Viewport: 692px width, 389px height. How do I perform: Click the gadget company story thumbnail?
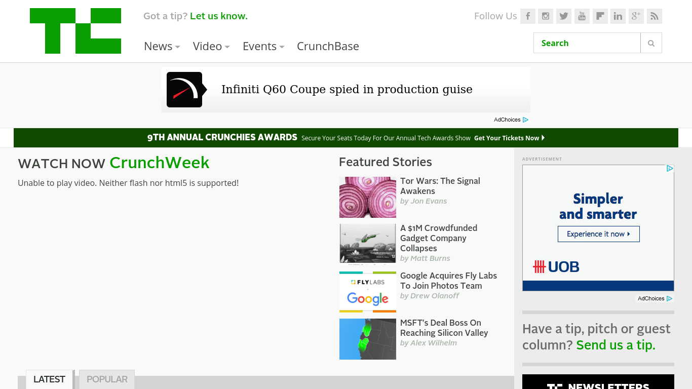[368, 244]
